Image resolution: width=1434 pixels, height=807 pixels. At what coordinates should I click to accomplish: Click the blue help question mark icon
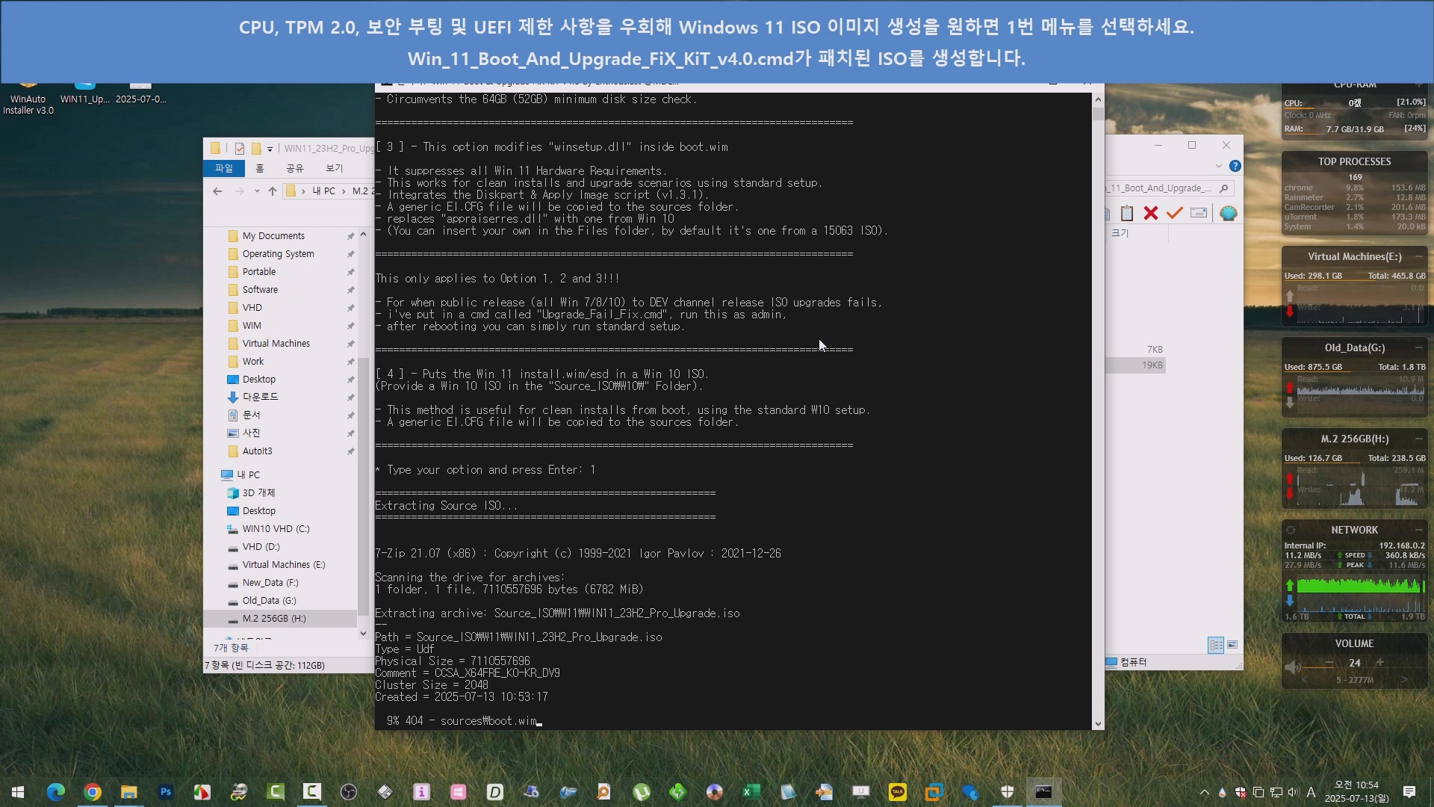(1235, 166)
